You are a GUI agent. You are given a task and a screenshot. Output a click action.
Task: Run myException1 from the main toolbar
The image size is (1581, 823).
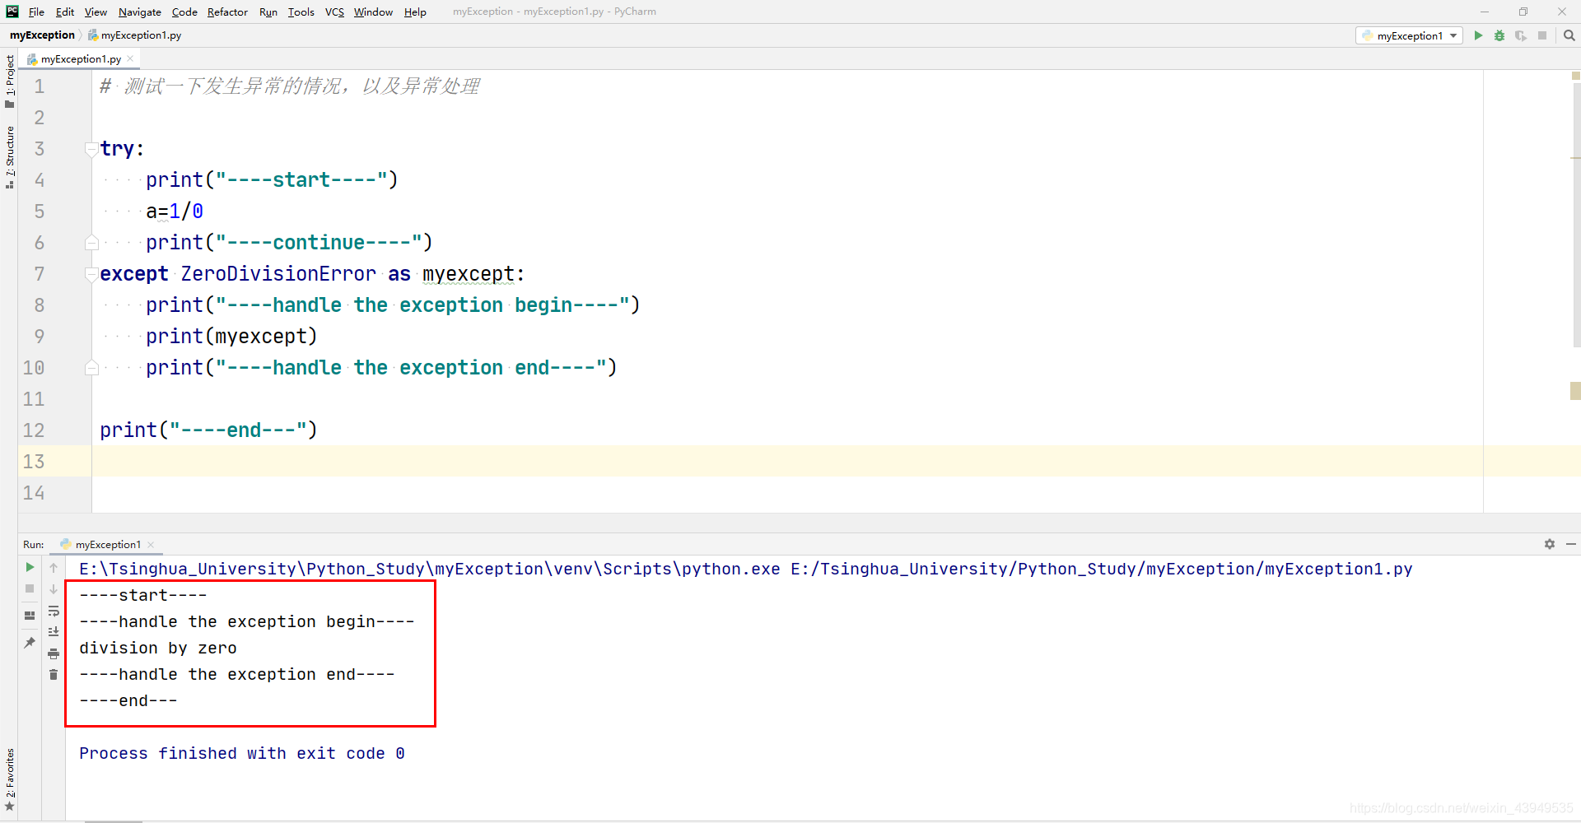click(x=1478, y=35)
